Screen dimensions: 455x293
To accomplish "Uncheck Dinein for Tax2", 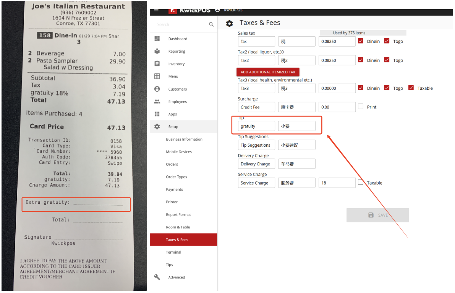I will [360, 60].
